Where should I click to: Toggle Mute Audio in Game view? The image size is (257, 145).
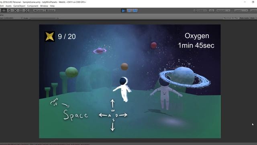tap(244, 18)
